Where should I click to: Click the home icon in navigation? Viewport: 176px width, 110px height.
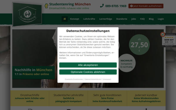pos(65,19)
